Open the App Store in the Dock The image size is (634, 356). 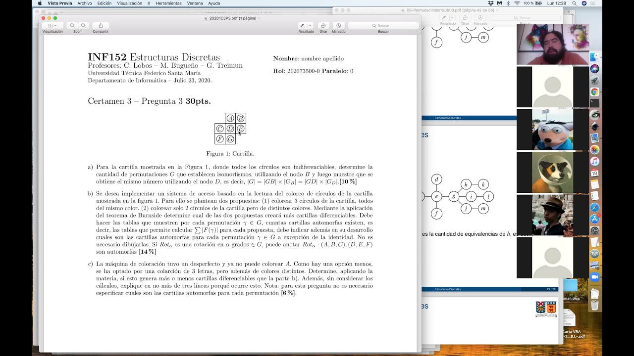point(595,219)
